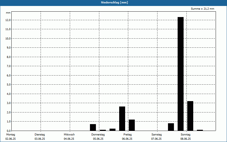Click the 'Summe = 21,2 mm' total label
Image resolution: width=227 pixels, height=142 pixels.
[x=203, y=9]
